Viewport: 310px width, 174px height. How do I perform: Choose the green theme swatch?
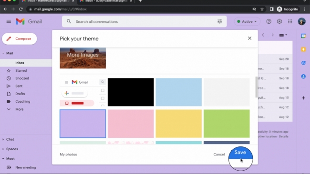click(227, 124)
